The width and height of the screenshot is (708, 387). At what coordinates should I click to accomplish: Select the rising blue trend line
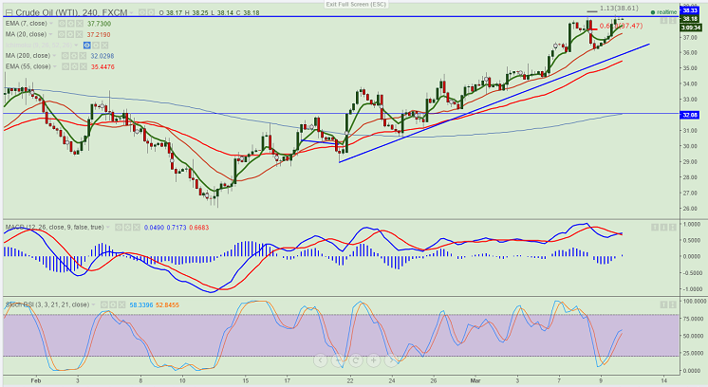click(494, 102)
